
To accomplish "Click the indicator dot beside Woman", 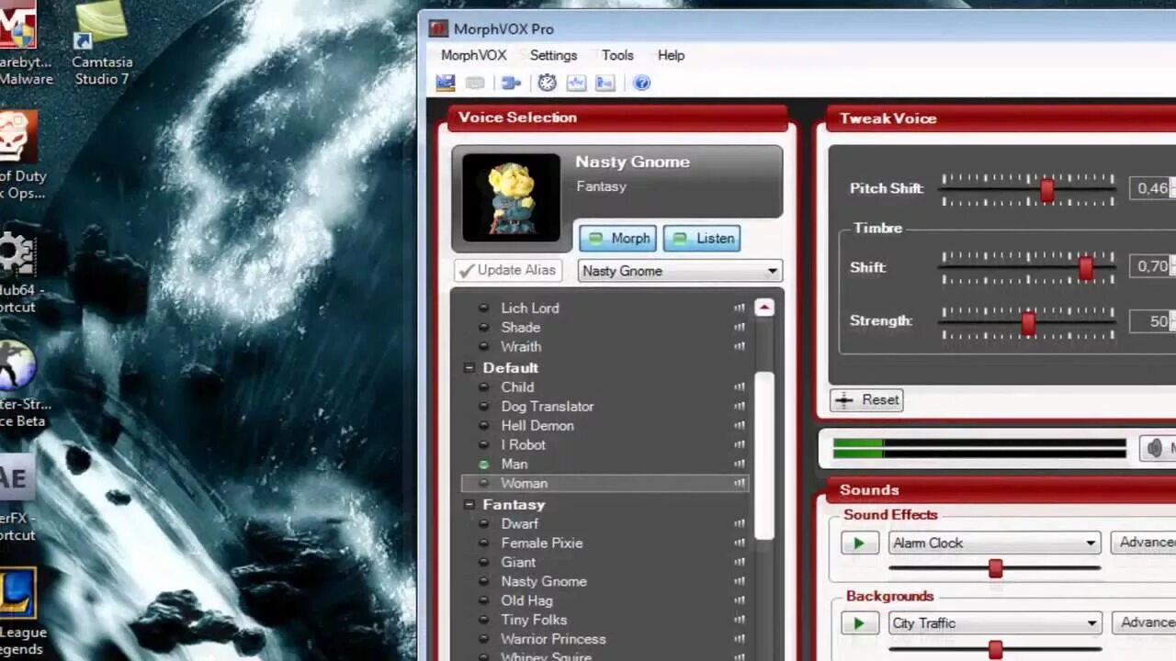I will click(484, 483).
